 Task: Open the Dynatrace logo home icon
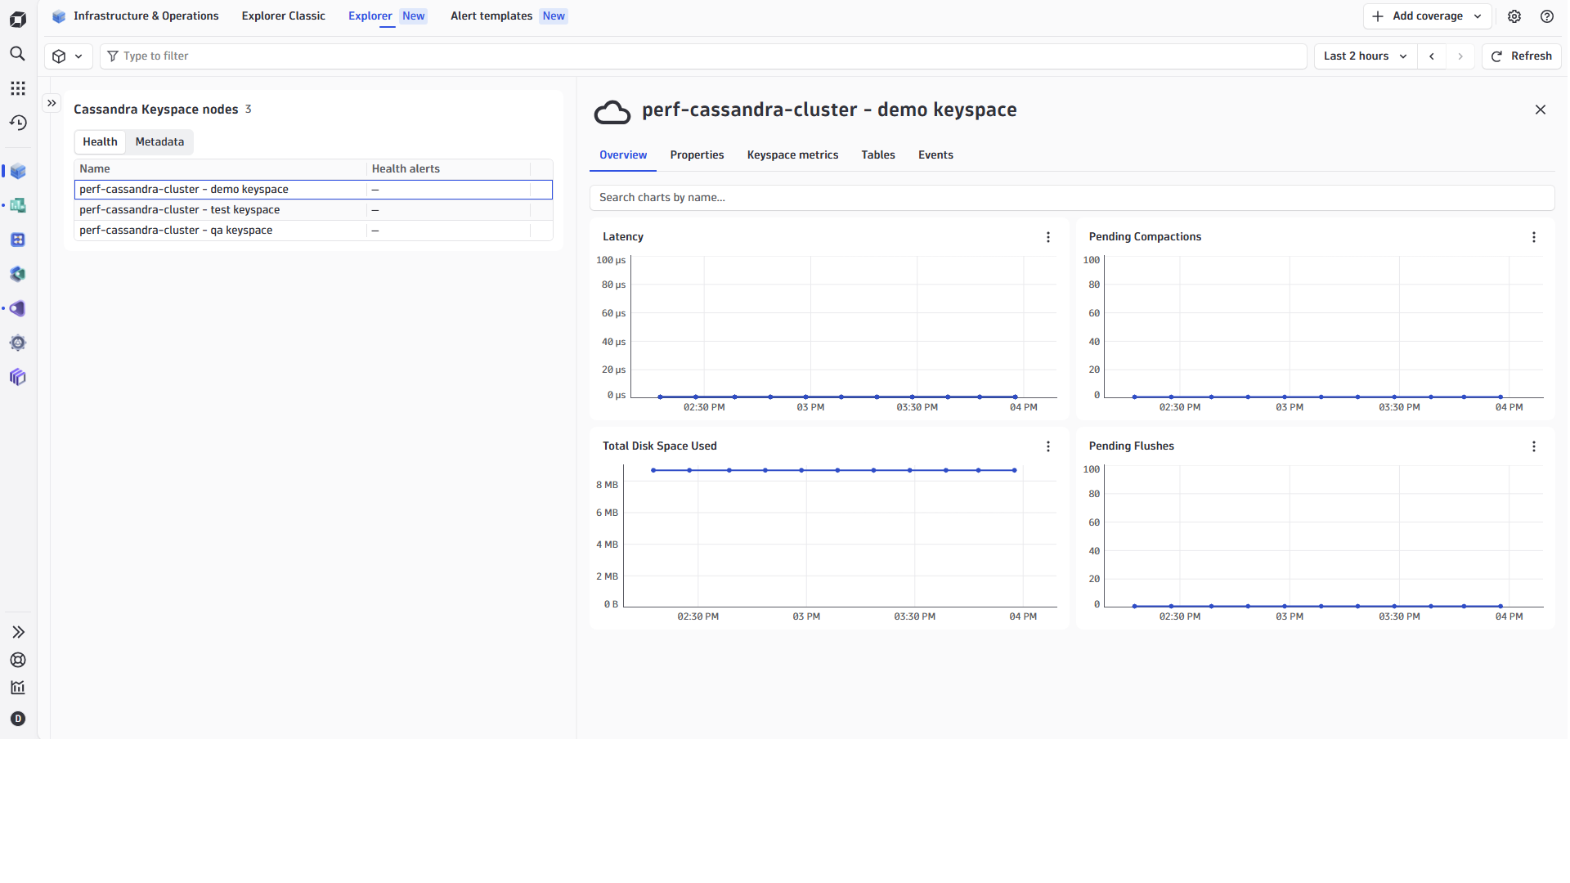[x=18, y=19]
